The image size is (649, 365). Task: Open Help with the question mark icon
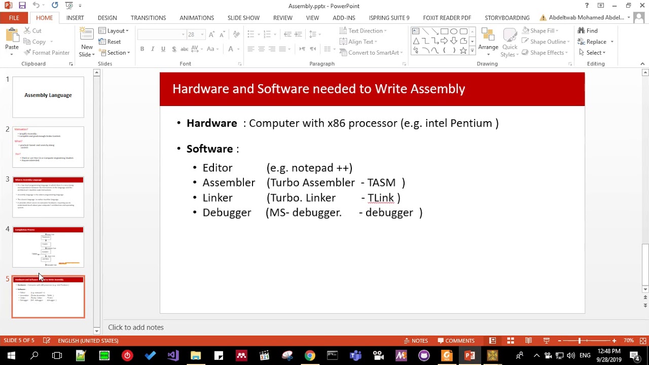click(587, 6)
